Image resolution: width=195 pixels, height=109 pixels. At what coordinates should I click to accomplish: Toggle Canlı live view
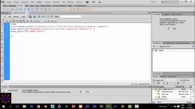(23, 17)
